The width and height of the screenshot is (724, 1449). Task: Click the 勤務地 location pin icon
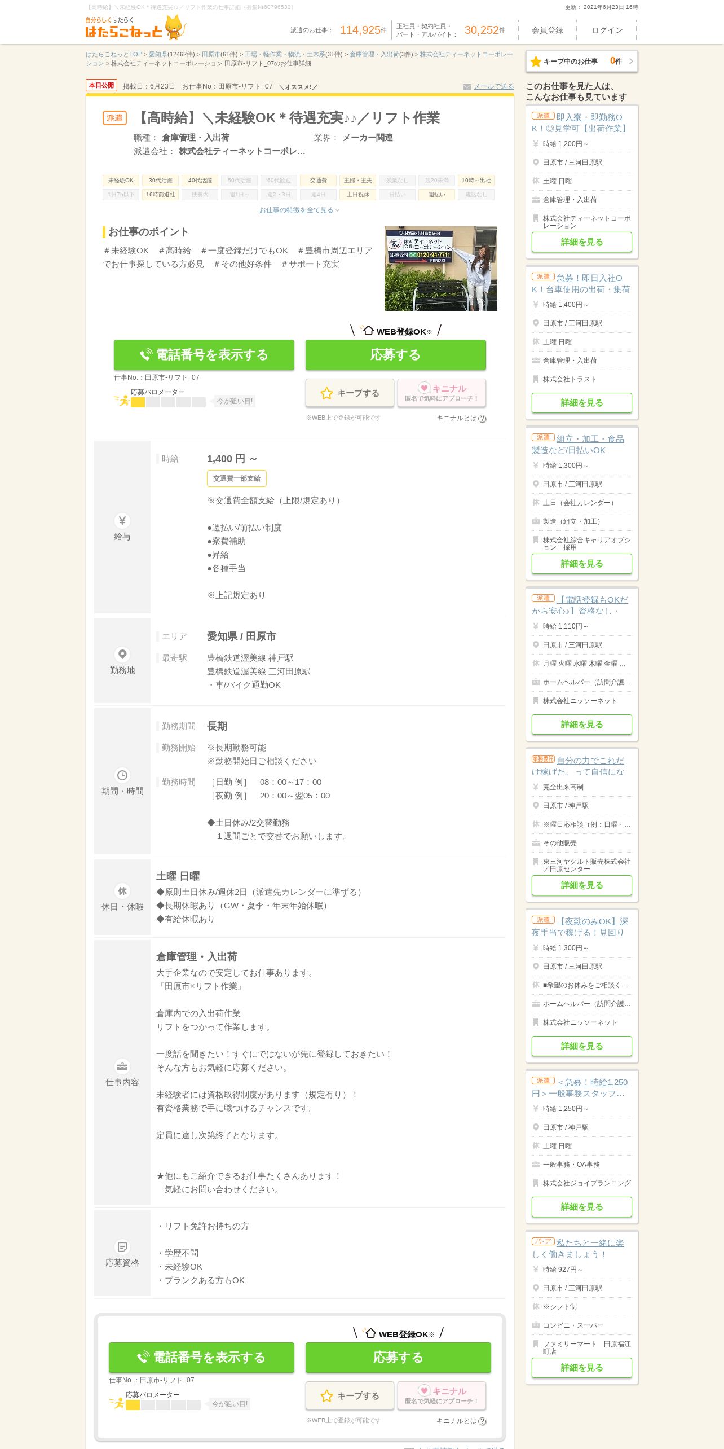coord(122,654)
